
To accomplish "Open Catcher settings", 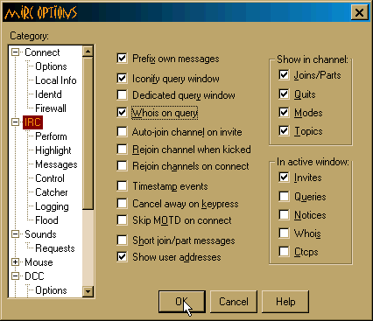I will click(52, 192).
